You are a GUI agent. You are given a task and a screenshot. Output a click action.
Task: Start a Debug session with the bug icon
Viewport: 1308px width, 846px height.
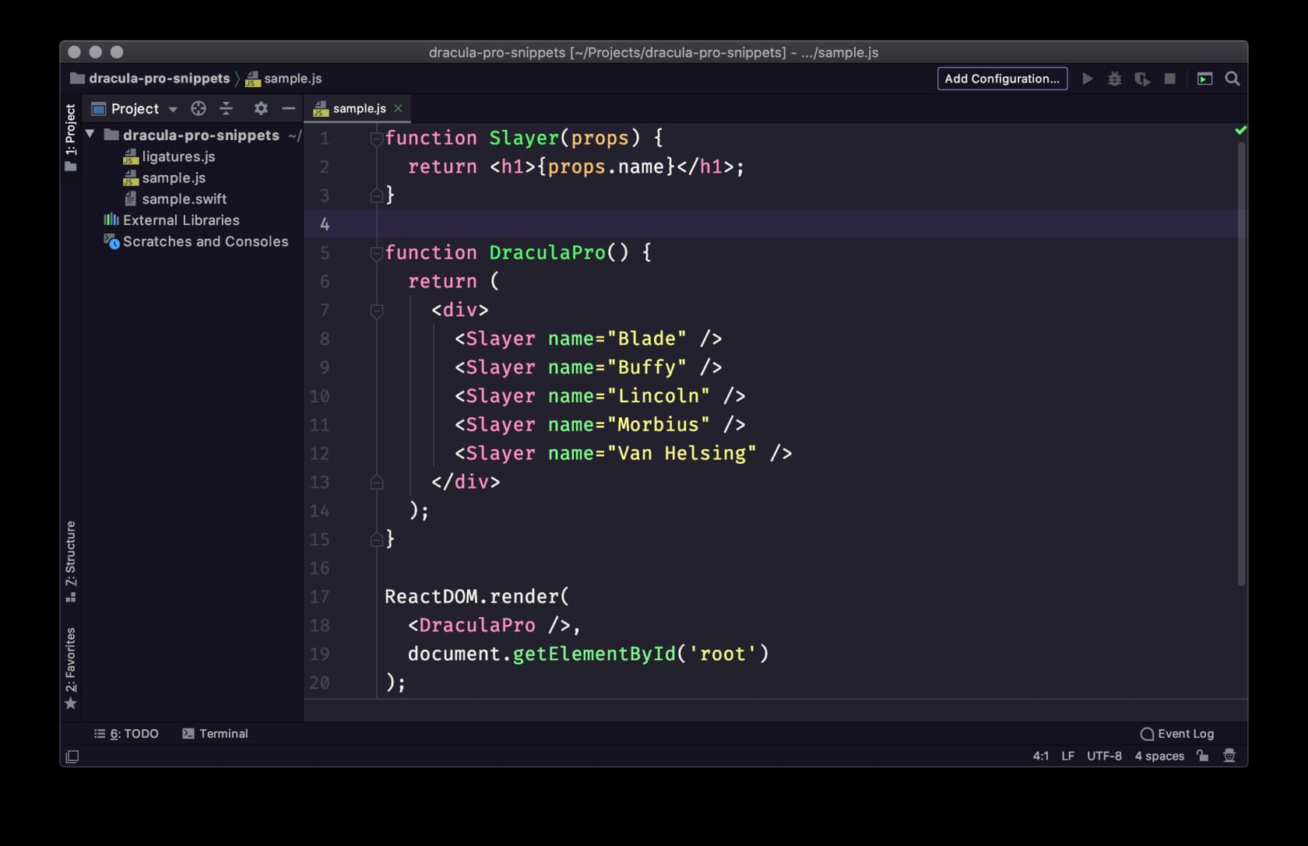tap(1115, 79)
